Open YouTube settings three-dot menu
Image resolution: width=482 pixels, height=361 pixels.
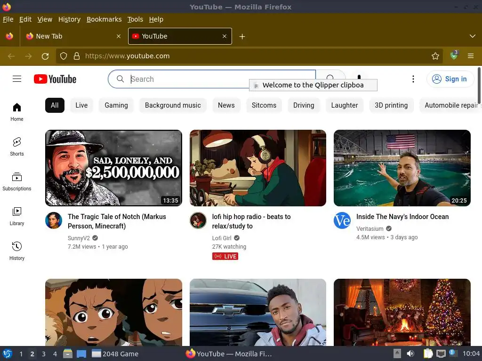tap(413, 79)
